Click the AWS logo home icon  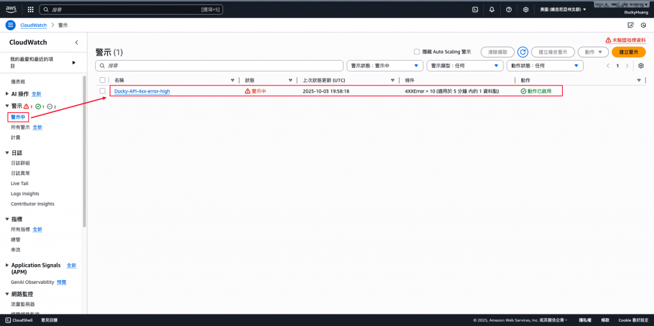click(11, 9)
